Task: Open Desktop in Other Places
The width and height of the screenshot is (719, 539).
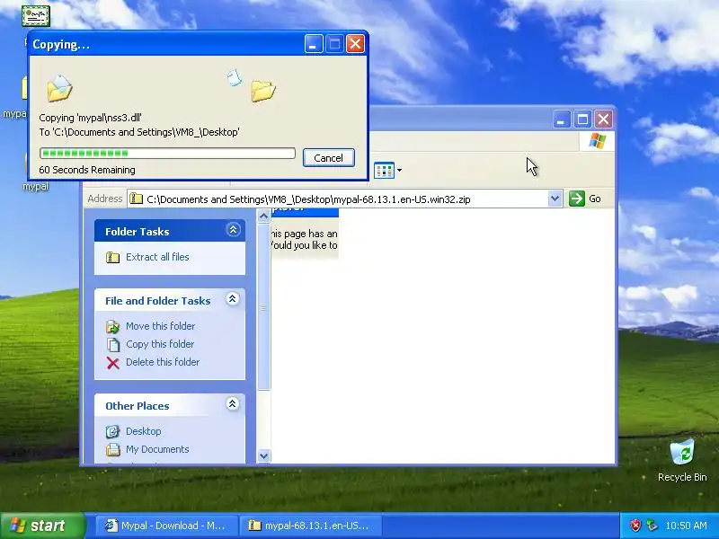Action: [144, 431]
